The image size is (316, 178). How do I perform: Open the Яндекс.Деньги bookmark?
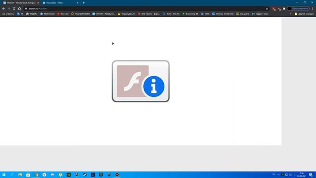126,14
